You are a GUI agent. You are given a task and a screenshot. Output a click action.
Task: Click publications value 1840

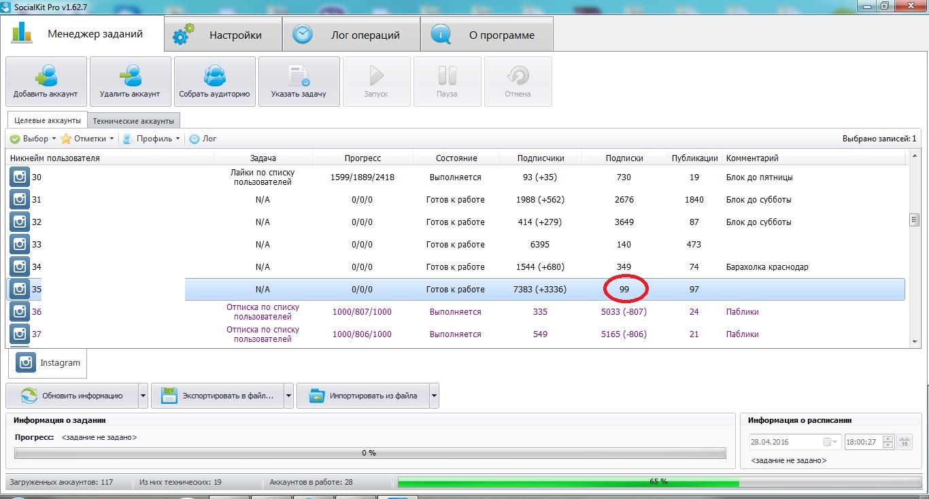click(x=694, y=199)
